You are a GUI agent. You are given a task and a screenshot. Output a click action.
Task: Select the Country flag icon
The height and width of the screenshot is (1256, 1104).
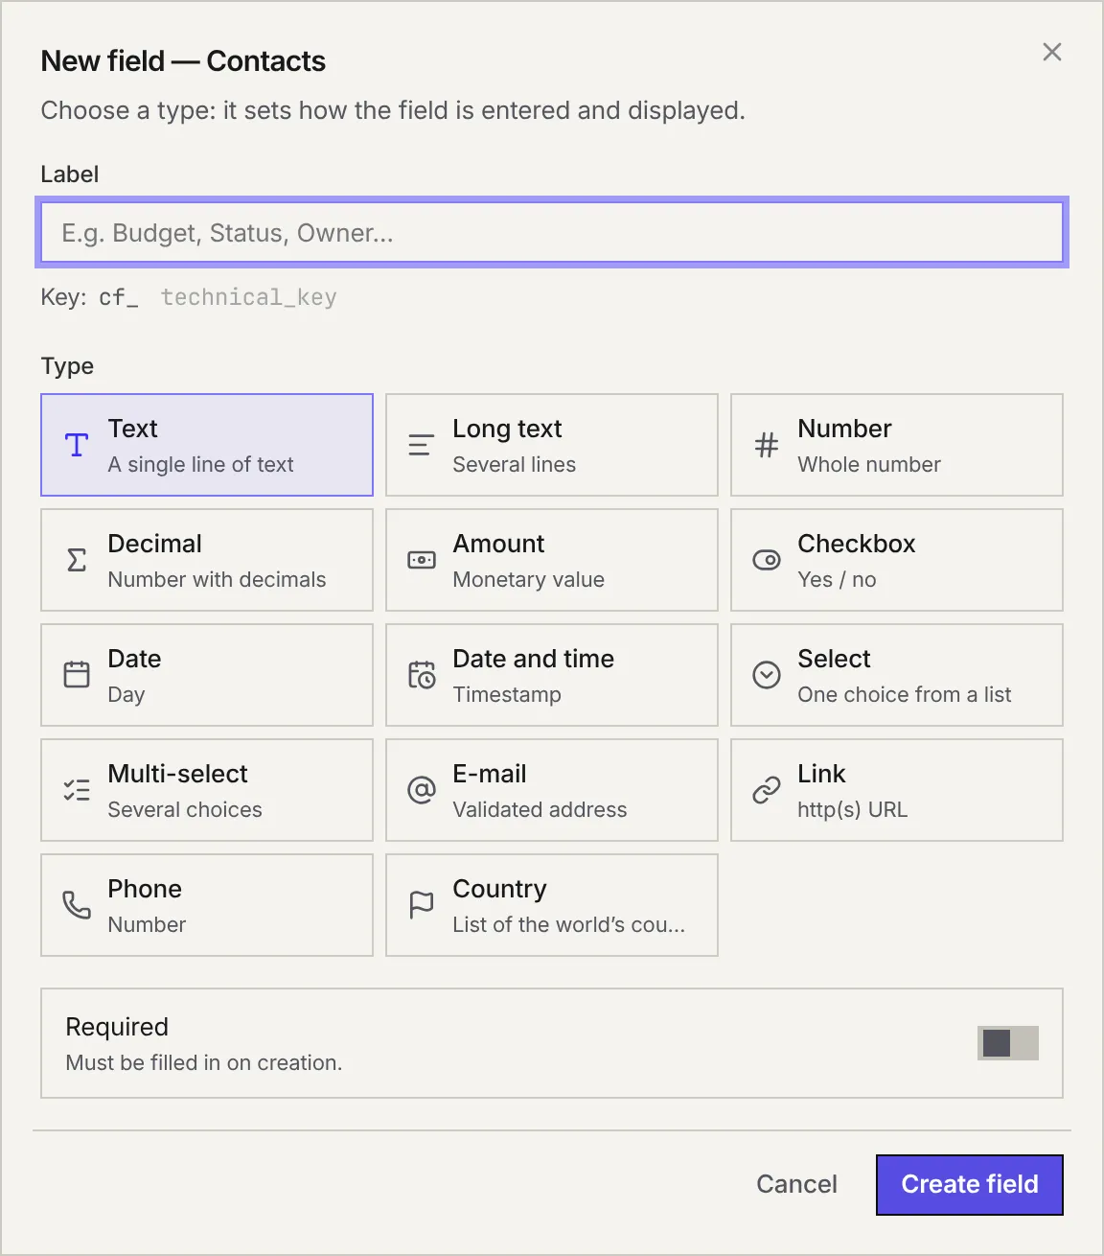(x=422, y=905)
